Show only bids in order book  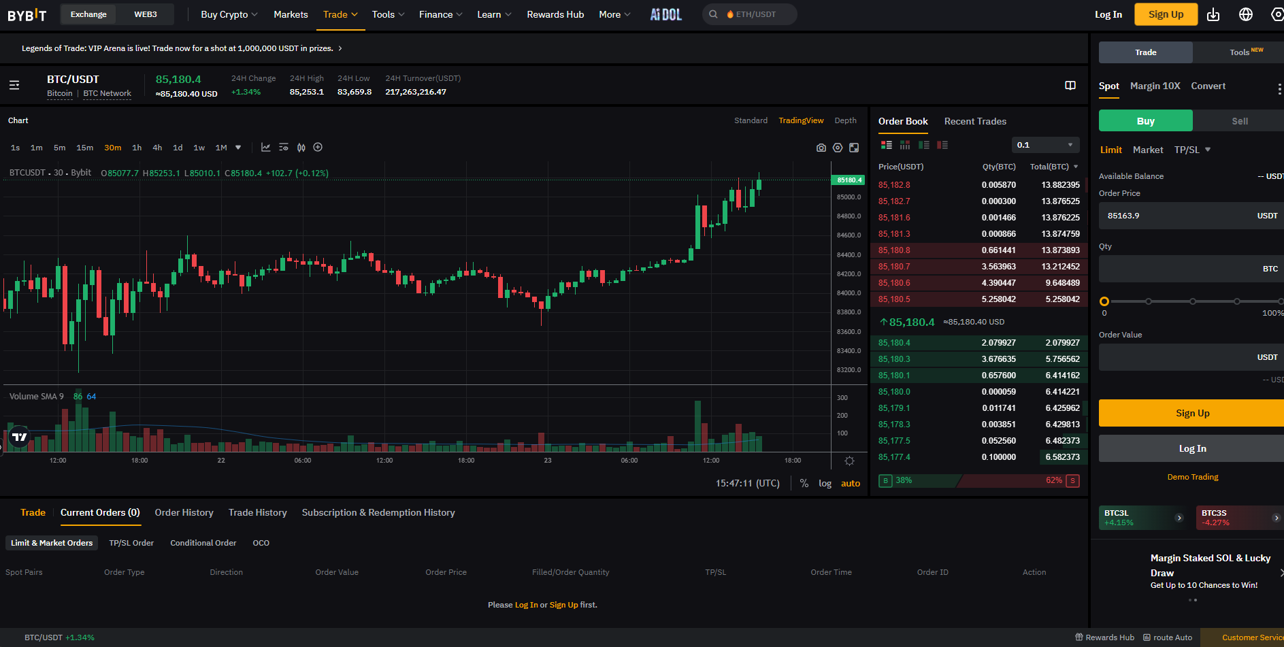pos(924,145)
